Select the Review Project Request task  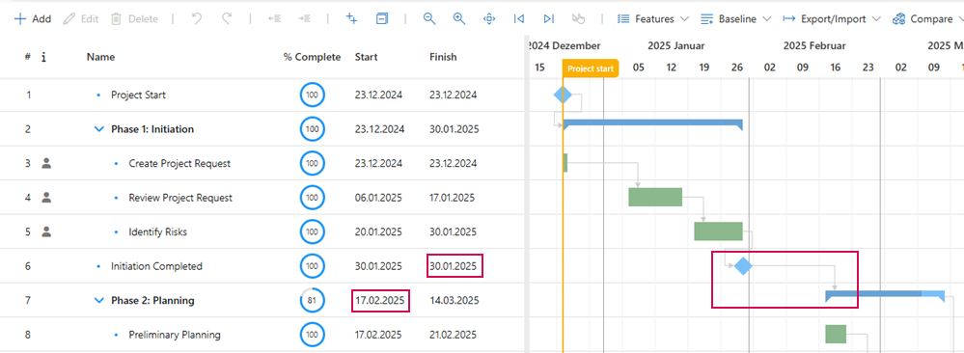tap(180, 198)
